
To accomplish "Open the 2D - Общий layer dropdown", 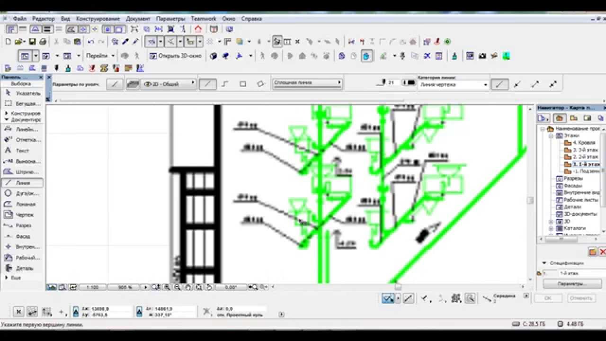I will [169, 84].
